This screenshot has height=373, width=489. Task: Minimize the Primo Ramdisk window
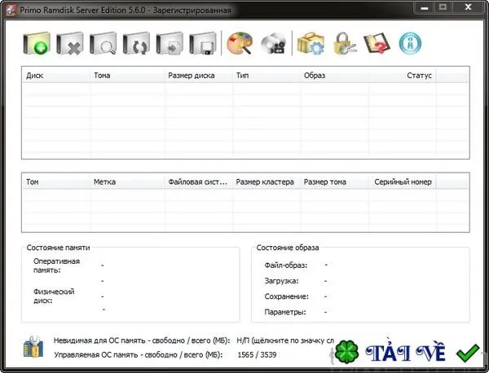tap(425, 7)
